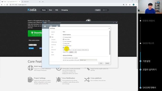Viewport: 162px width, 91px height.
Task: Go back with browser back arrow
Action: pos(2,5)
